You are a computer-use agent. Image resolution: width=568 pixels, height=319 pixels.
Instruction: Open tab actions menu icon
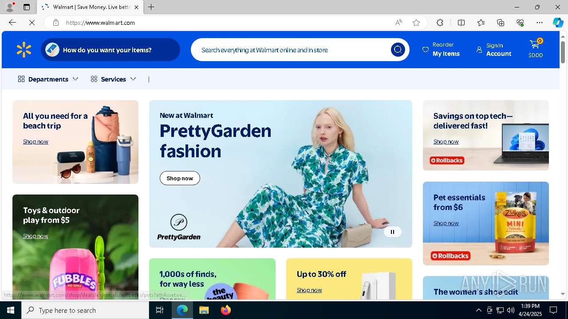tap(27, 7)
